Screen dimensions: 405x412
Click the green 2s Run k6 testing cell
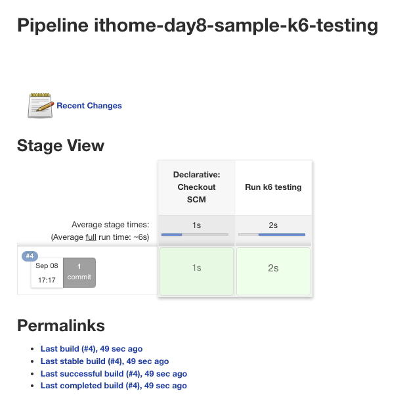[273, 268]
